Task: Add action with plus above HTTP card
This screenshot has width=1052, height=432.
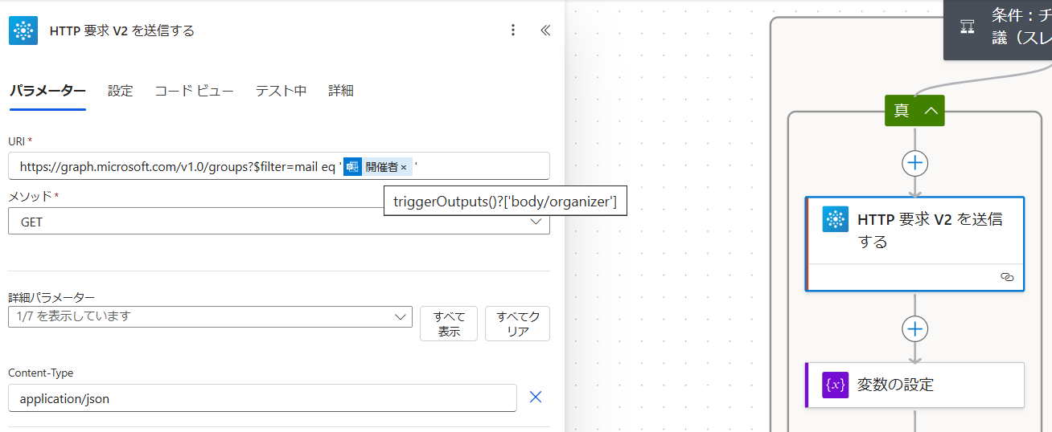Action: point(915,164)
